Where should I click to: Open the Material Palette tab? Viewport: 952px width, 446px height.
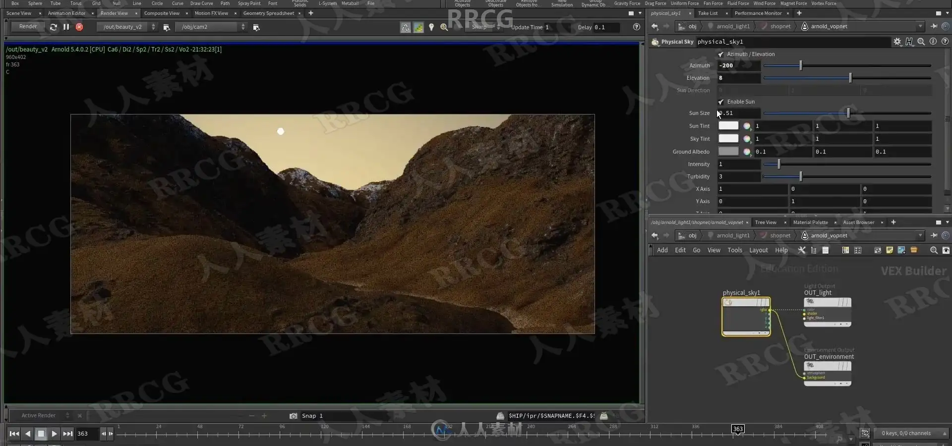coord(810,223)
